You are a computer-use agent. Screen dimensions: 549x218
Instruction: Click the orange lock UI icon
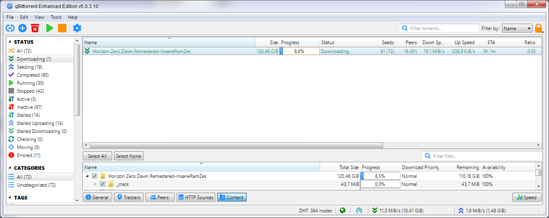coord(538,28)
